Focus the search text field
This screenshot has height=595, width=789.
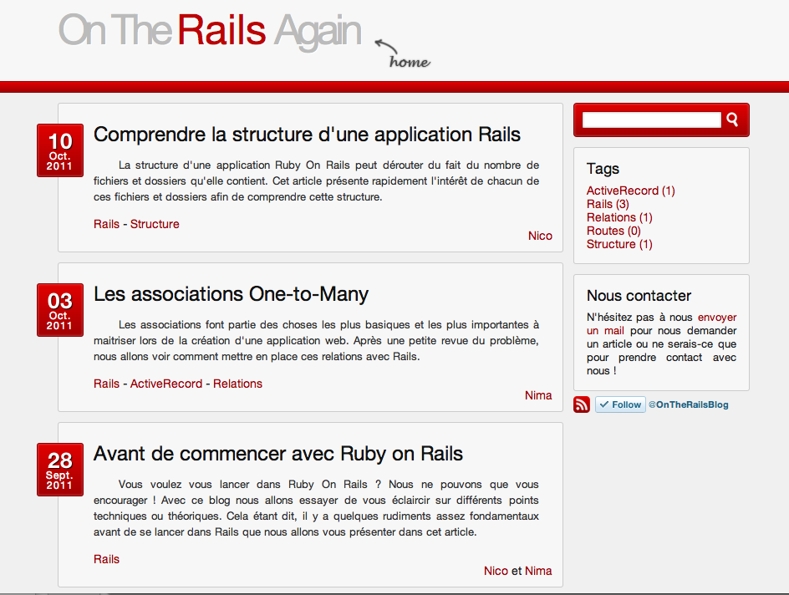click(652, 120)
